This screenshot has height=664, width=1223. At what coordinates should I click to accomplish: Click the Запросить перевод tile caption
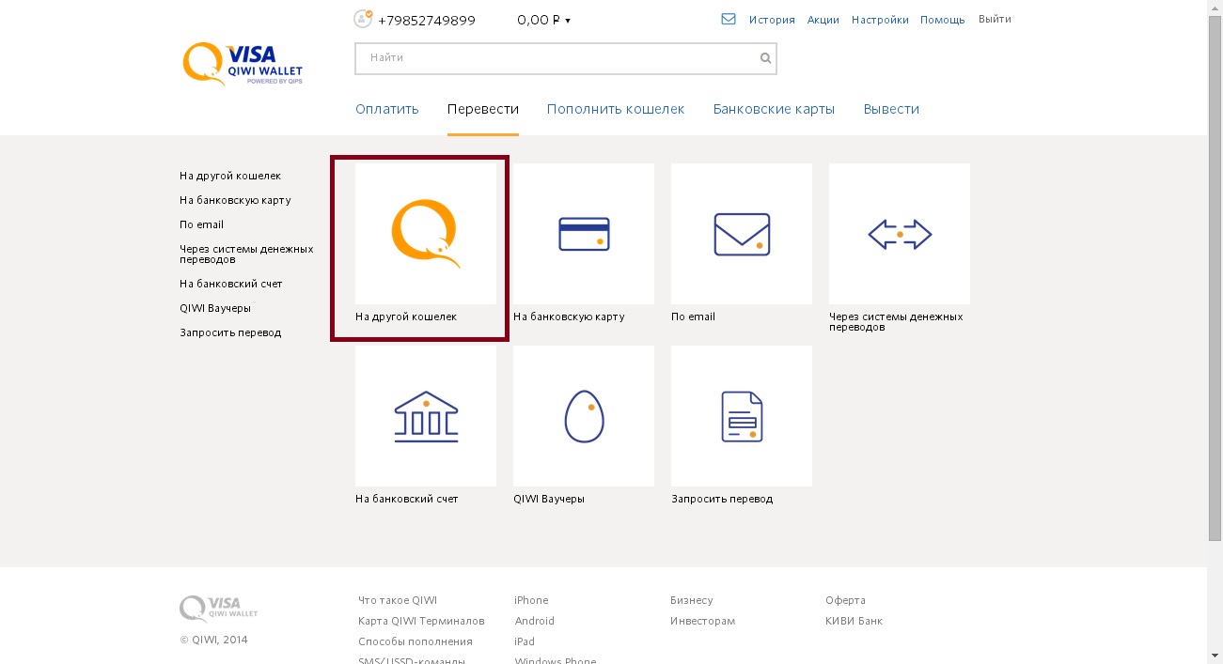[x=722, y=499]
